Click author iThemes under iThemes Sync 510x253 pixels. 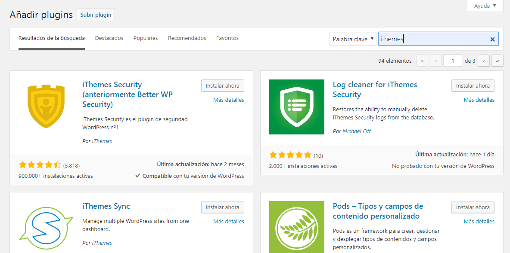[102, 243]
